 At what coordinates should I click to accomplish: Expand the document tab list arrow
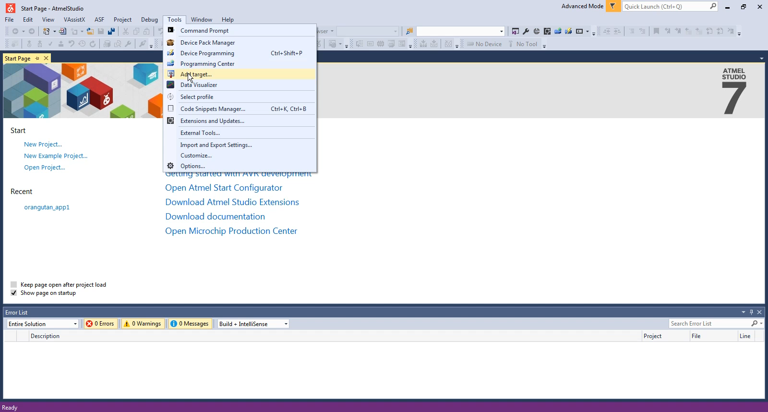coord(761,58)
